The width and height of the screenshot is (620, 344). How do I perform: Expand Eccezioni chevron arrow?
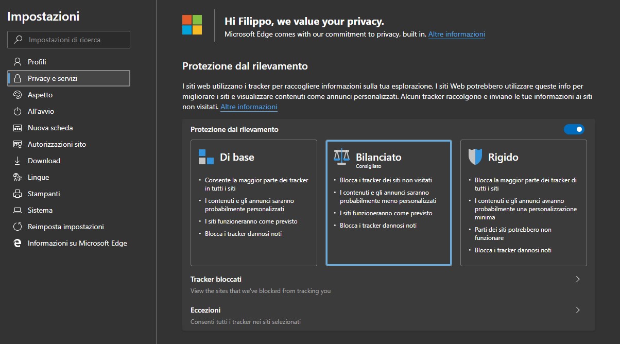(x=578, y=310)
